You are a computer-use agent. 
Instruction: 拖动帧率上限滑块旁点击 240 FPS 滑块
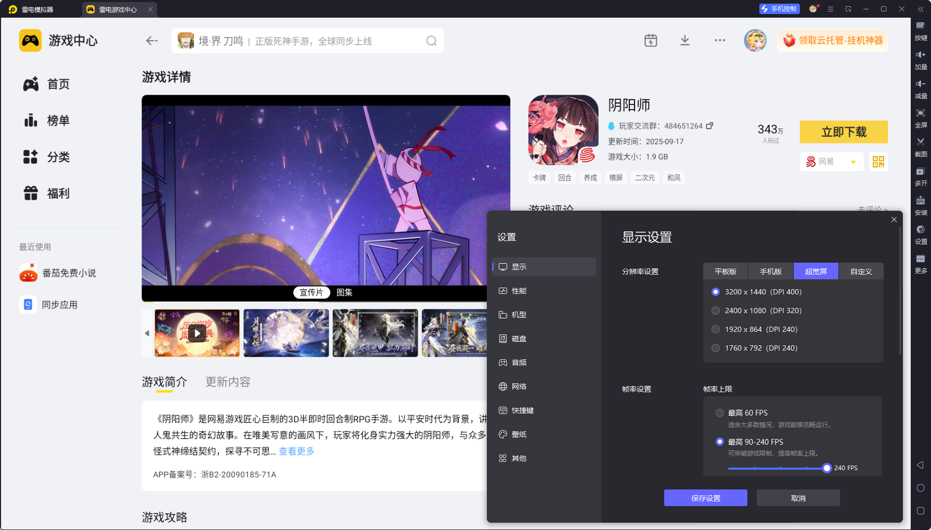pyautogui.click(x=827, y=468)
